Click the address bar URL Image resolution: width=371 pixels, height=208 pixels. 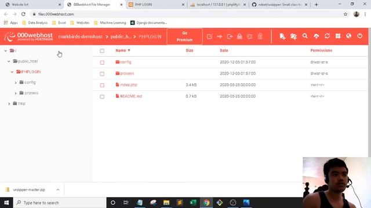pos(56,14)
